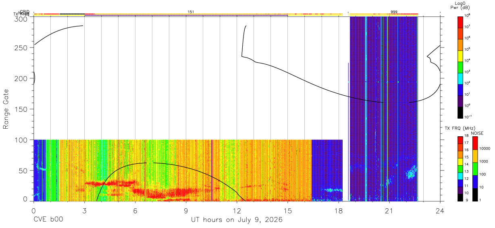Click the x-axis tick label 24
This screenshot has height=228, width=495.
(440, 210)
